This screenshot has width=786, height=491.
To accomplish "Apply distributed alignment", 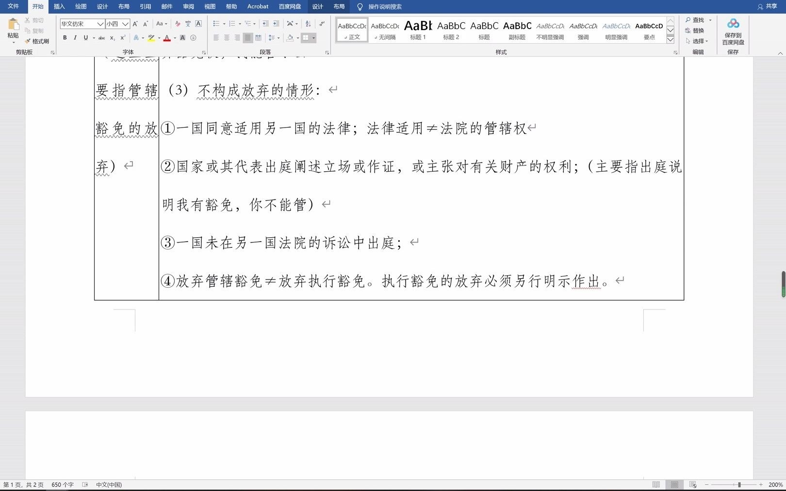I will point(258,38).
